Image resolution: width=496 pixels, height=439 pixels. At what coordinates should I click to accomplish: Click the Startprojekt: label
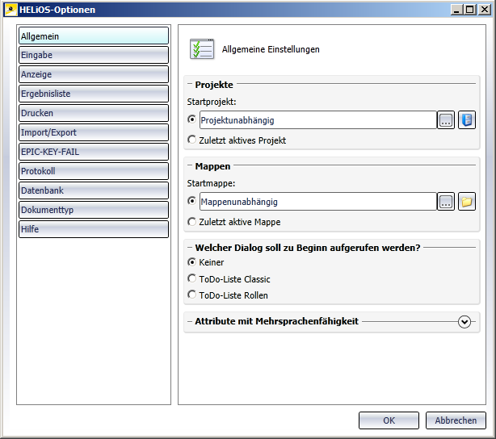(x=212, y=102)
